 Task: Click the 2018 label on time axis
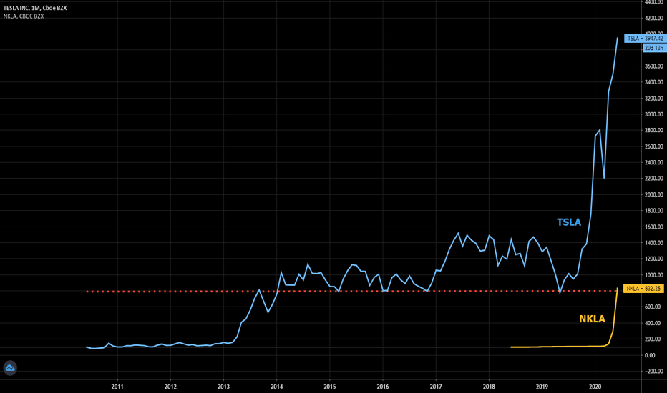point(489,387)
